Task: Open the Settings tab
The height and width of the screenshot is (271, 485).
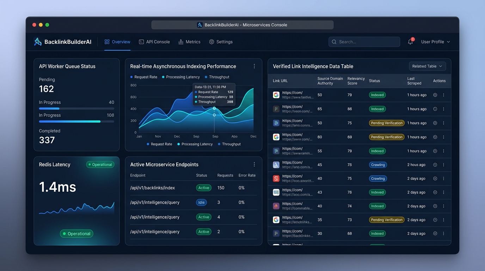Action: (221, 42)
